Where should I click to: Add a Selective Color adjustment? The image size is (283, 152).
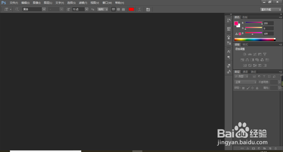click(260, 65)
